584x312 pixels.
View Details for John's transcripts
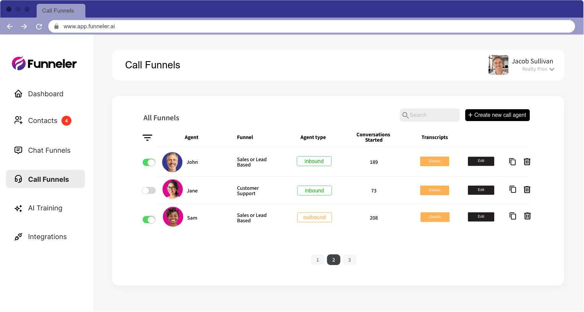(x=435, y=161)
